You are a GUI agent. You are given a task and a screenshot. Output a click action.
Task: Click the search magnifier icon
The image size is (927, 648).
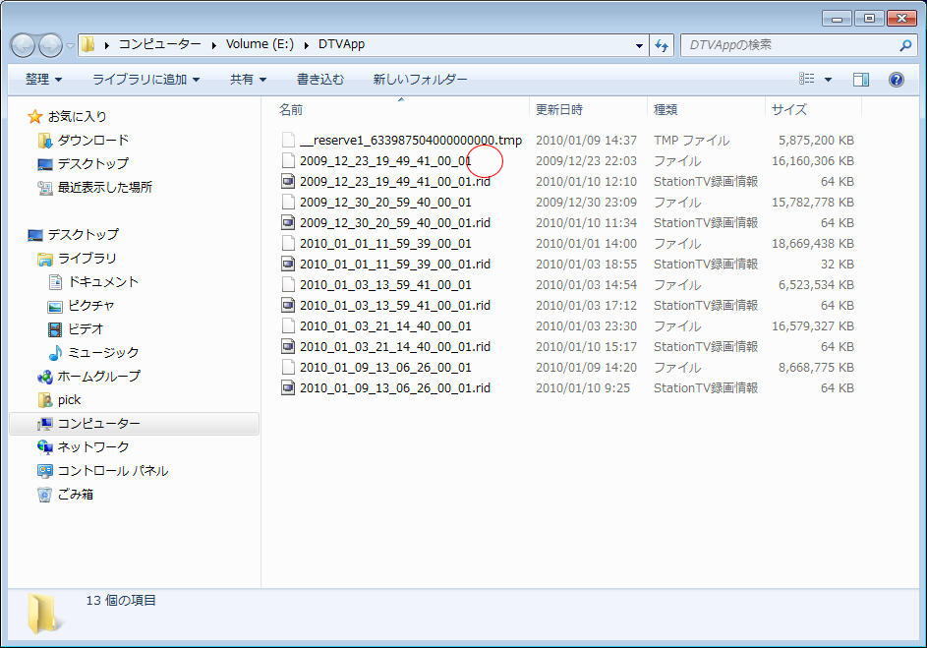pos(905,45)
